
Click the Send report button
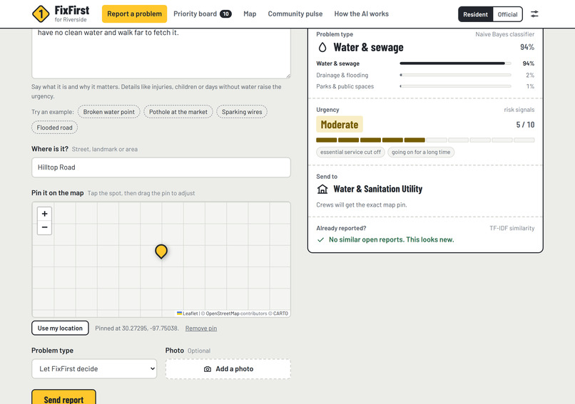[63, 398]
